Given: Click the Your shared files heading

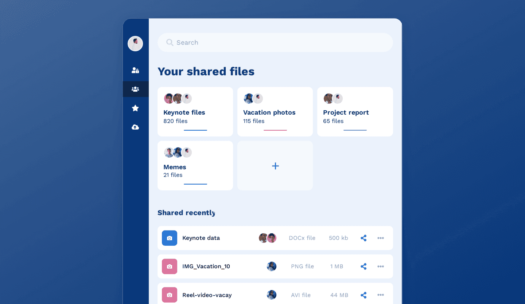Looking at the screenshot, I should [206, 71].
